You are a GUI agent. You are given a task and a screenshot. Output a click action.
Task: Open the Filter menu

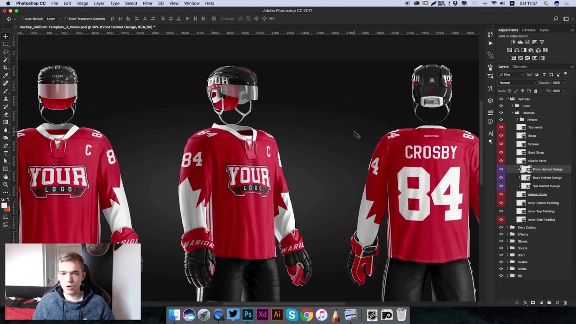[x=147, y=3]
